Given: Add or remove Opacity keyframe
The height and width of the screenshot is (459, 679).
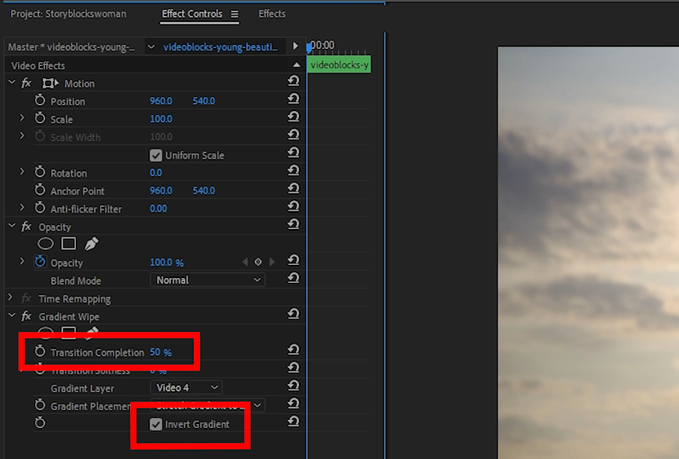Looking at the screenshot, I should [258, 262].
